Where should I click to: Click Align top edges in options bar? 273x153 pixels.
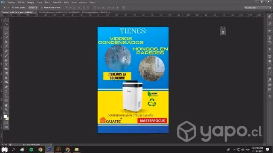[66, 8]
